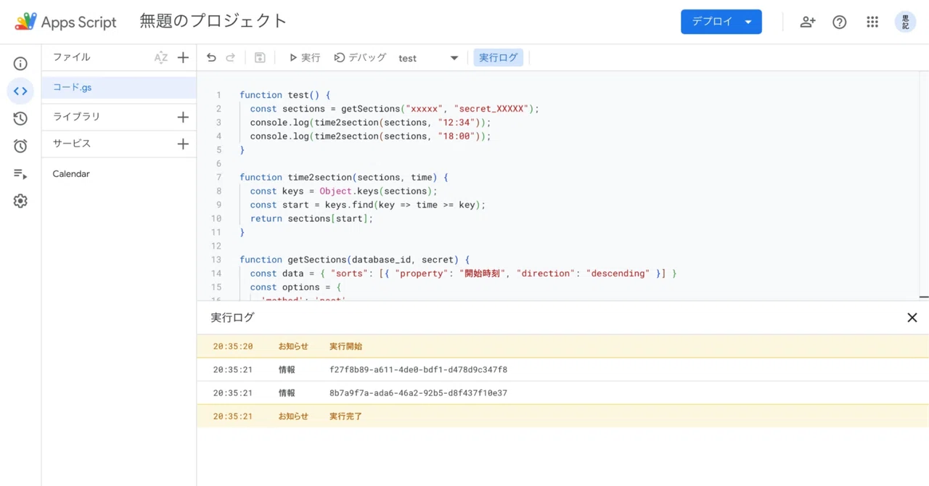Close the execution log panel

[x=912, y=318]
